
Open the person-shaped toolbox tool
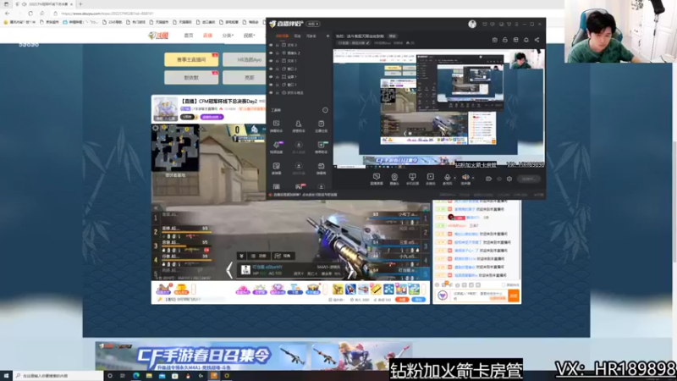pyautogui.click(x=299, y=126)
